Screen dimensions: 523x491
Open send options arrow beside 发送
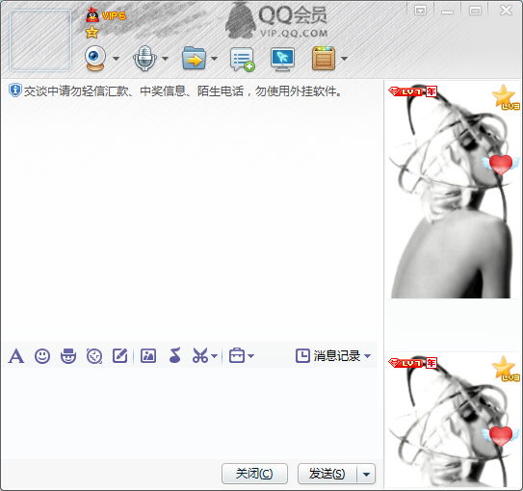(366, 474)
